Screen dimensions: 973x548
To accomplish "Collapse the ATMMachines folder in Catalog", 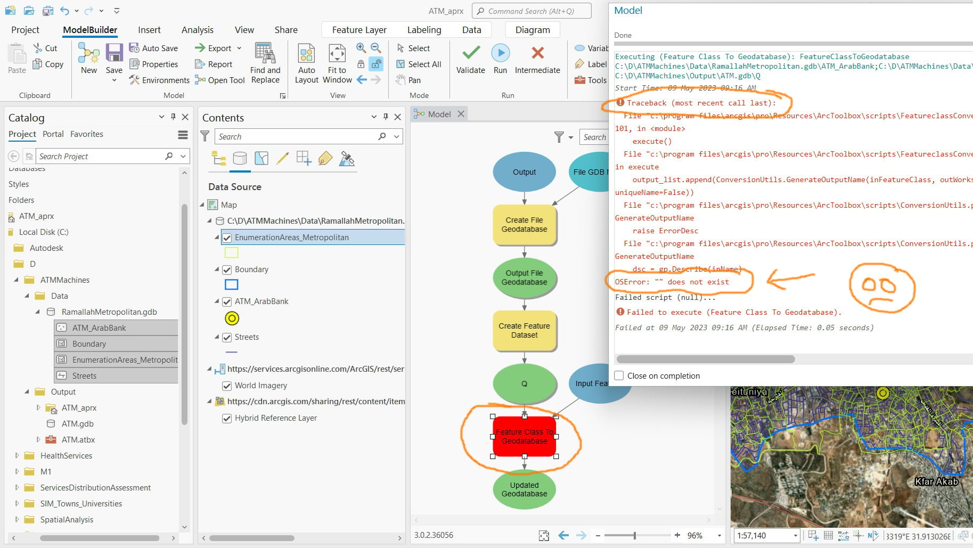I will point(17,280).
